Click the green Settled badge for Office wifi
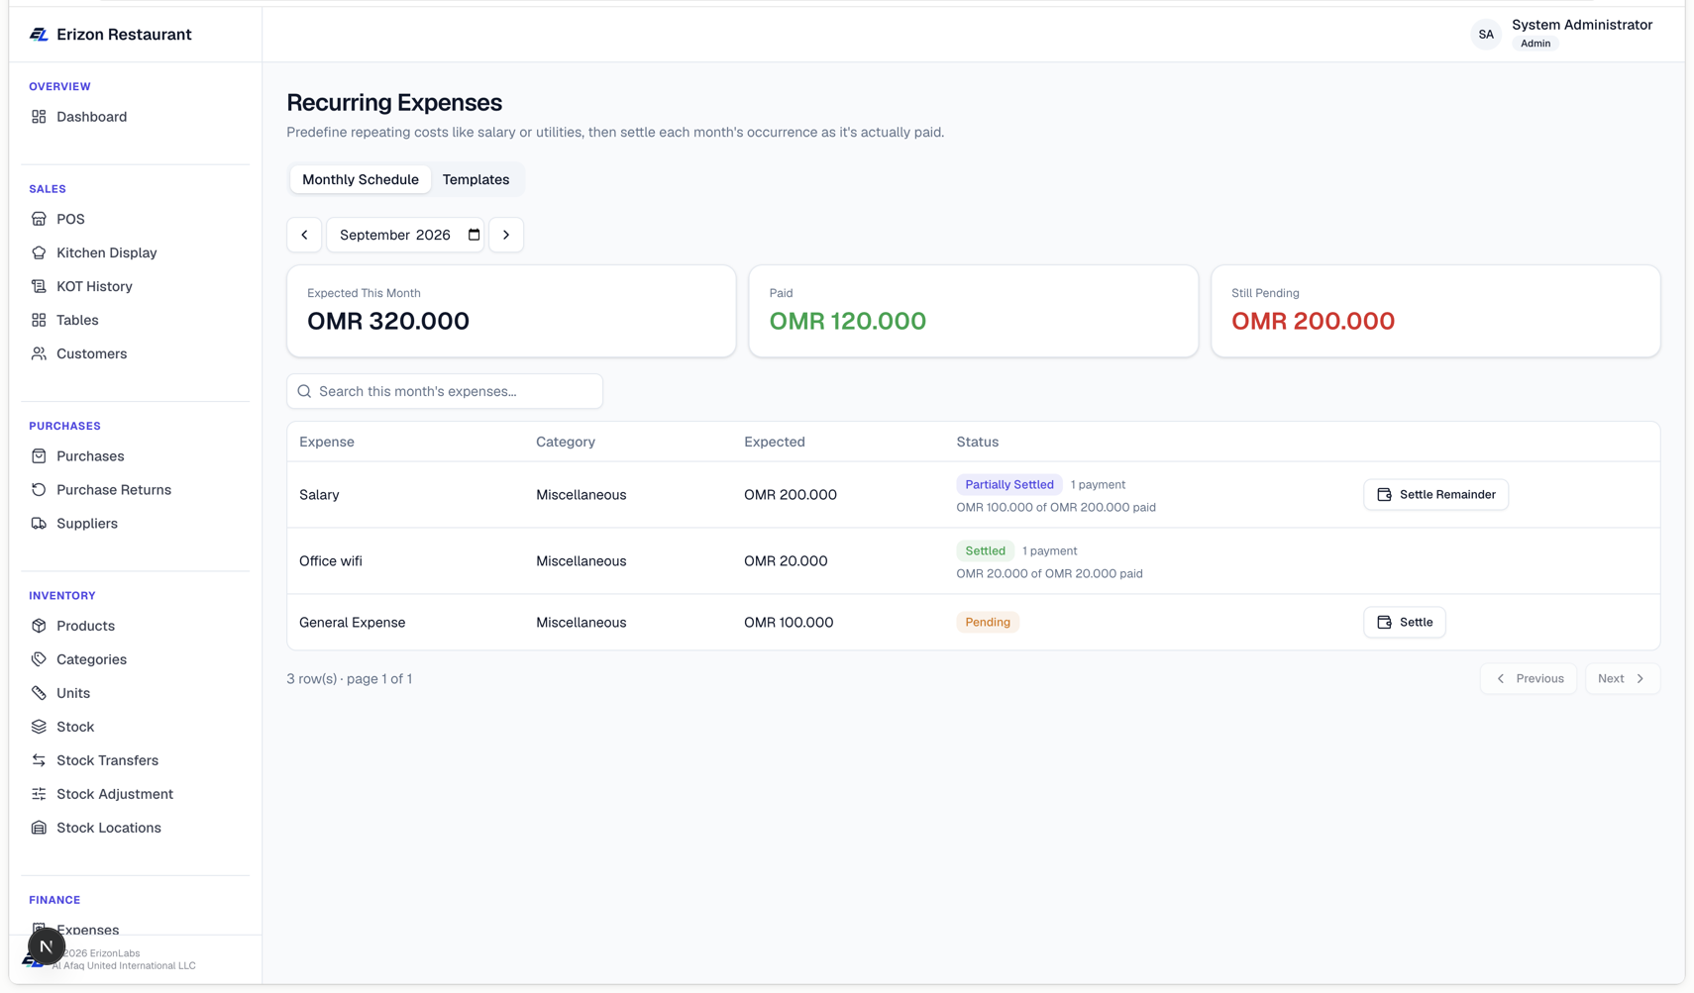This screenshot has height=993, width=1694. click(x=985, y=551)
